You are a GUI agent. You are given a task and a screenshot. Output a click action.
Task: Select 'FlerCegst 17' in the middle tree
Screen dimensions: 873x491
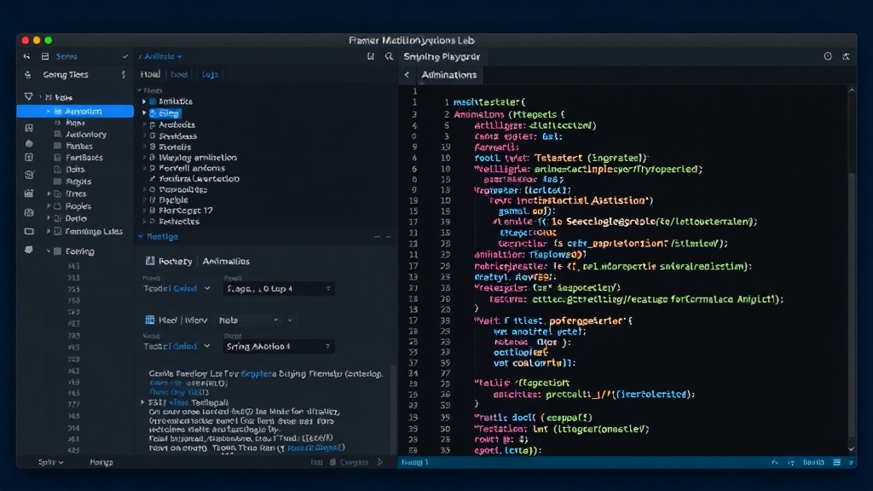185,211
